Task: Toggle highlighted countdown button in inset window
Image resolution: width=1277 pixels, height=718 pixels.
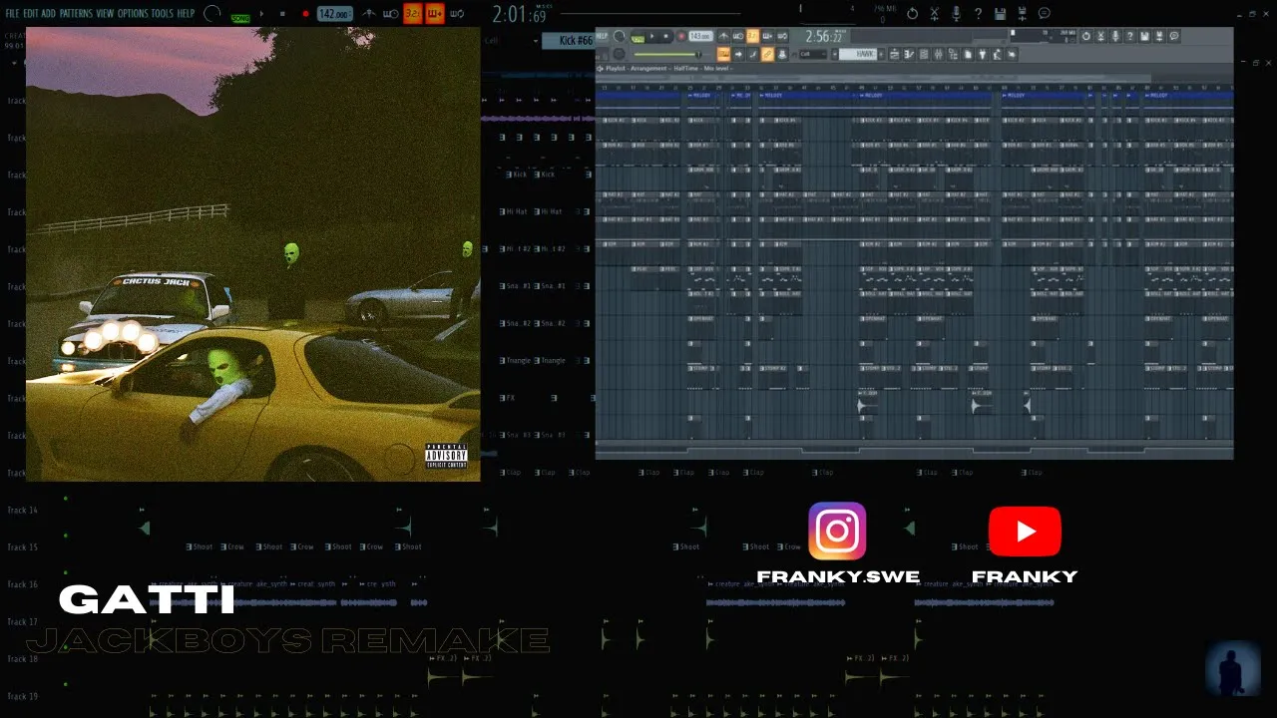Action: pos(752,36)
